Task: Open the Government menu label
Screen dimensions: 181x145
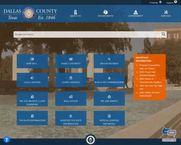Action: pyautogui.click(x=136, y=16)
